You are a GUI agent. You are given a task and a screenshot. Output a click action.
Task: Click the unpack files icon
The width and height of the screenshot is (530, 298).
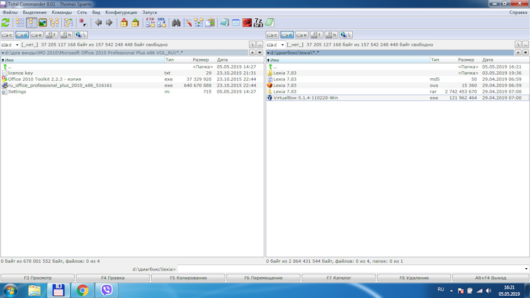pyautogui.click(x=135, y=23)
